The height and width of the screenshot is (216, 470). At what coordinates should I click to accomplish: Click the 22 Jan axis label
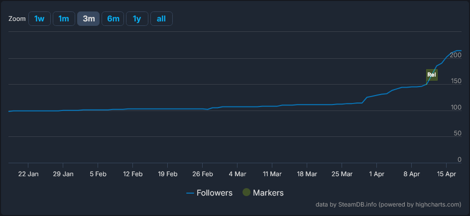coord(28,174)
